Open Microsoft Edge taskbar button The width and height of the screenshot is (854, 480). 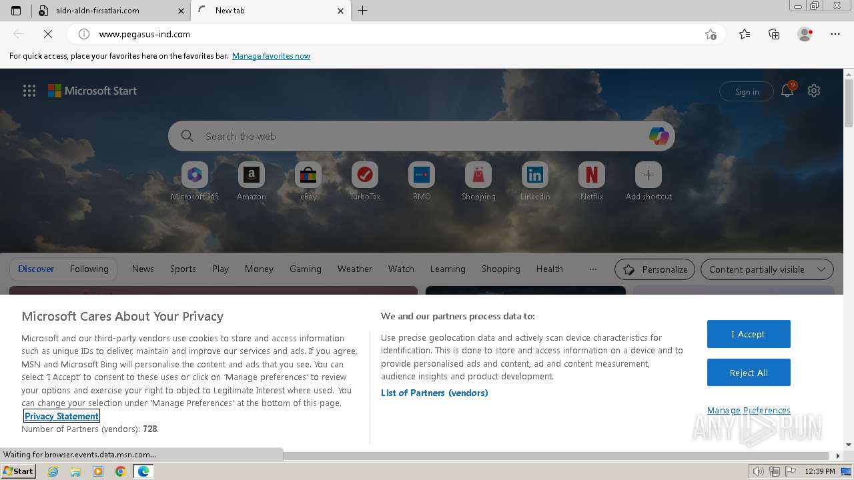tap(143, 471)
